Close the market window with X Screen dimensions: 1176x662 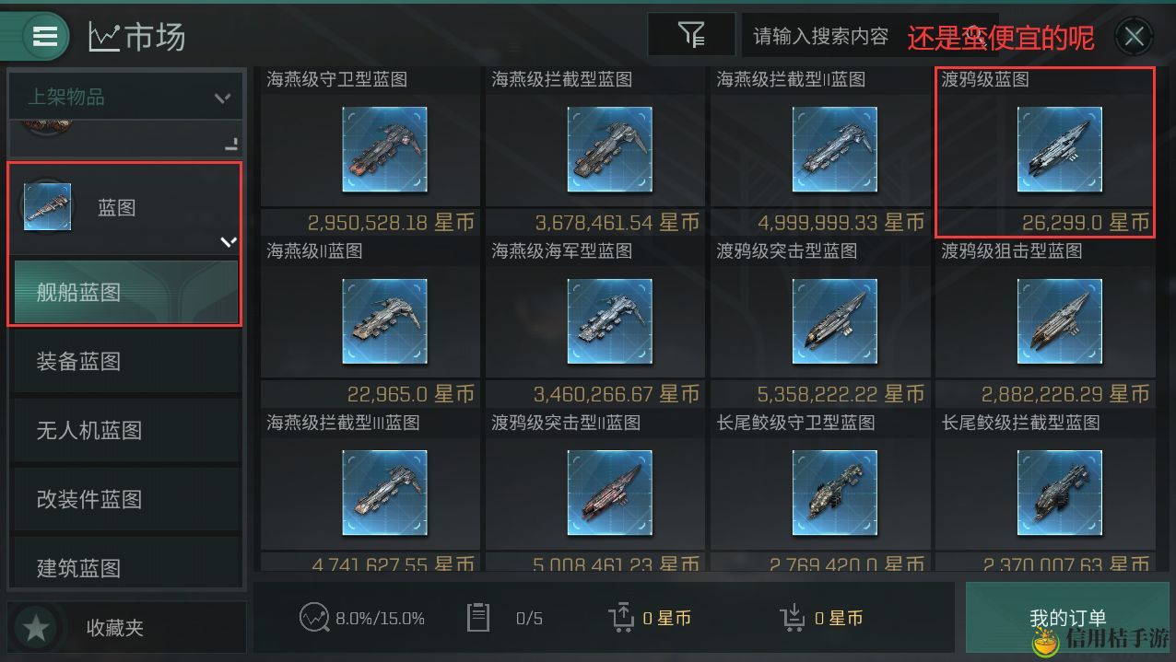tap(1134, 37)
